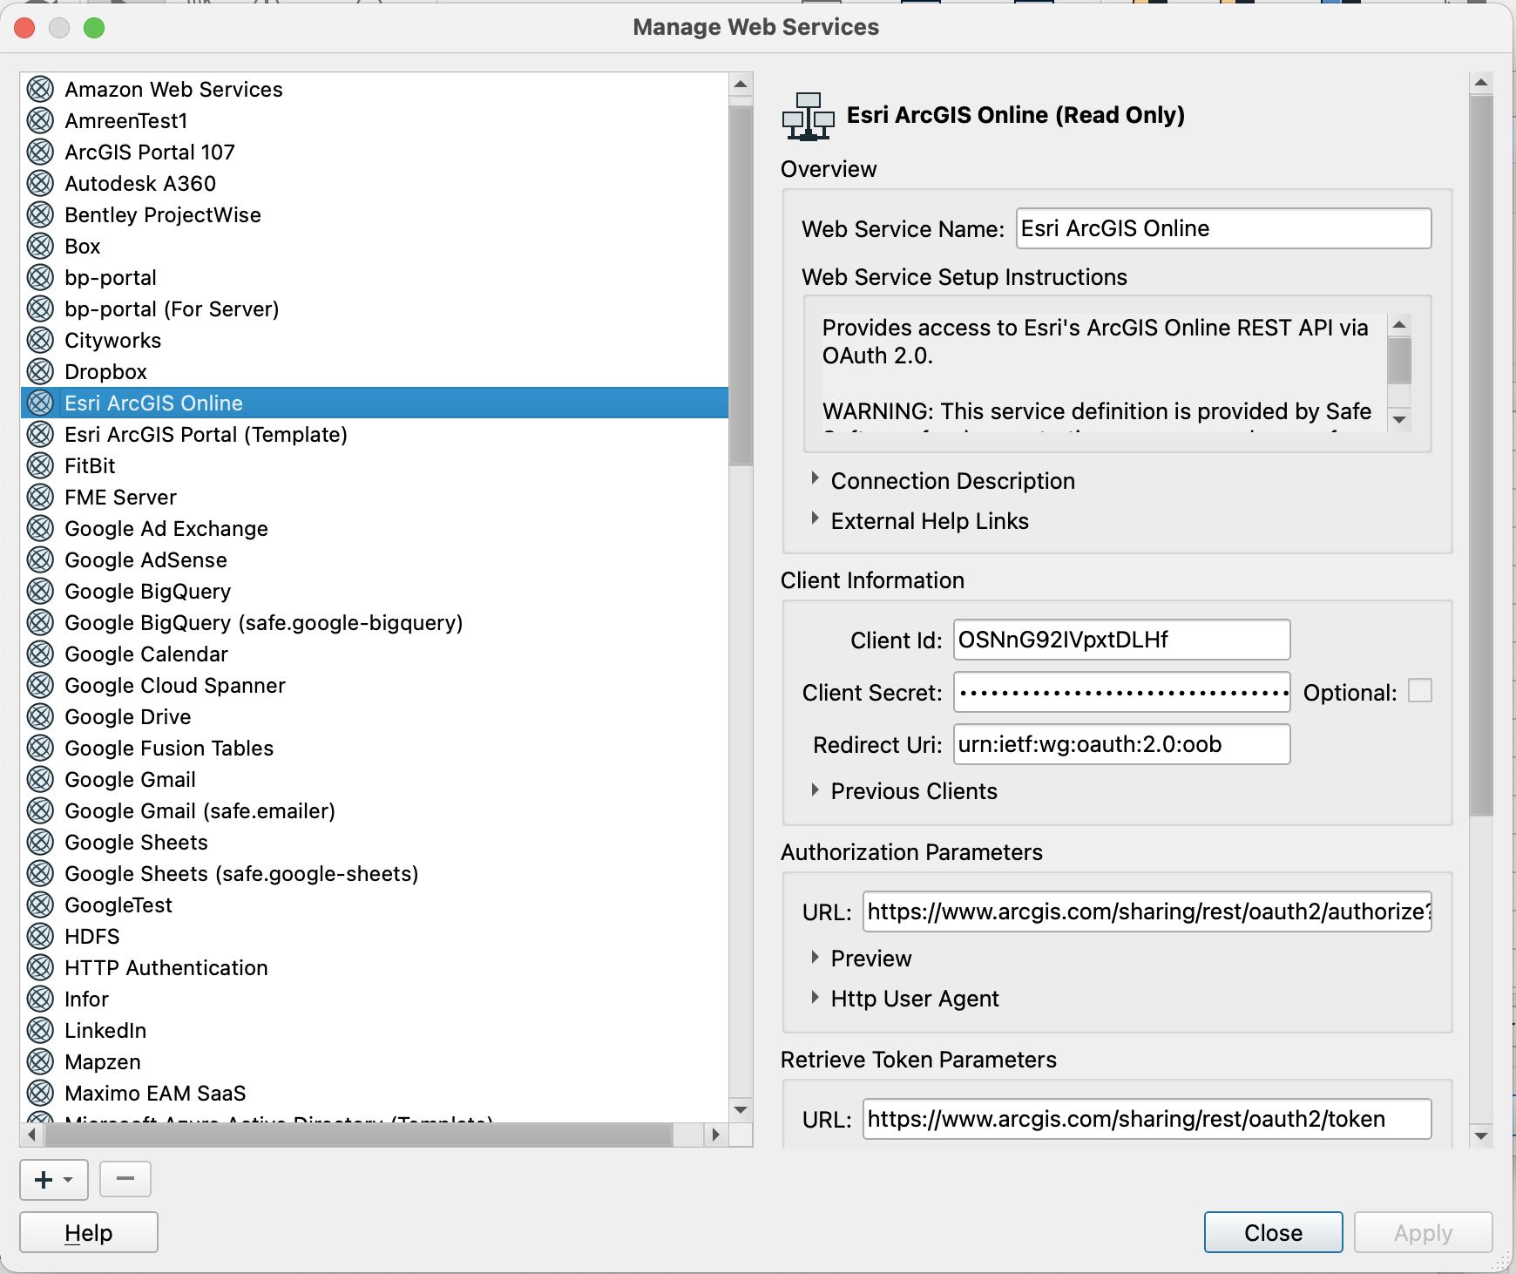Click the Setup Instructions scroll up arrow

[x=1399, y=325]
